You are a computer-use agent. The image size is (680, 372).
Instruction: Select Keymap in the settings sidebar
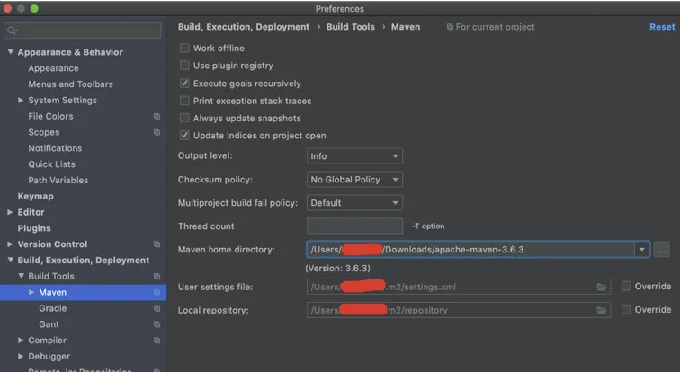36,196
